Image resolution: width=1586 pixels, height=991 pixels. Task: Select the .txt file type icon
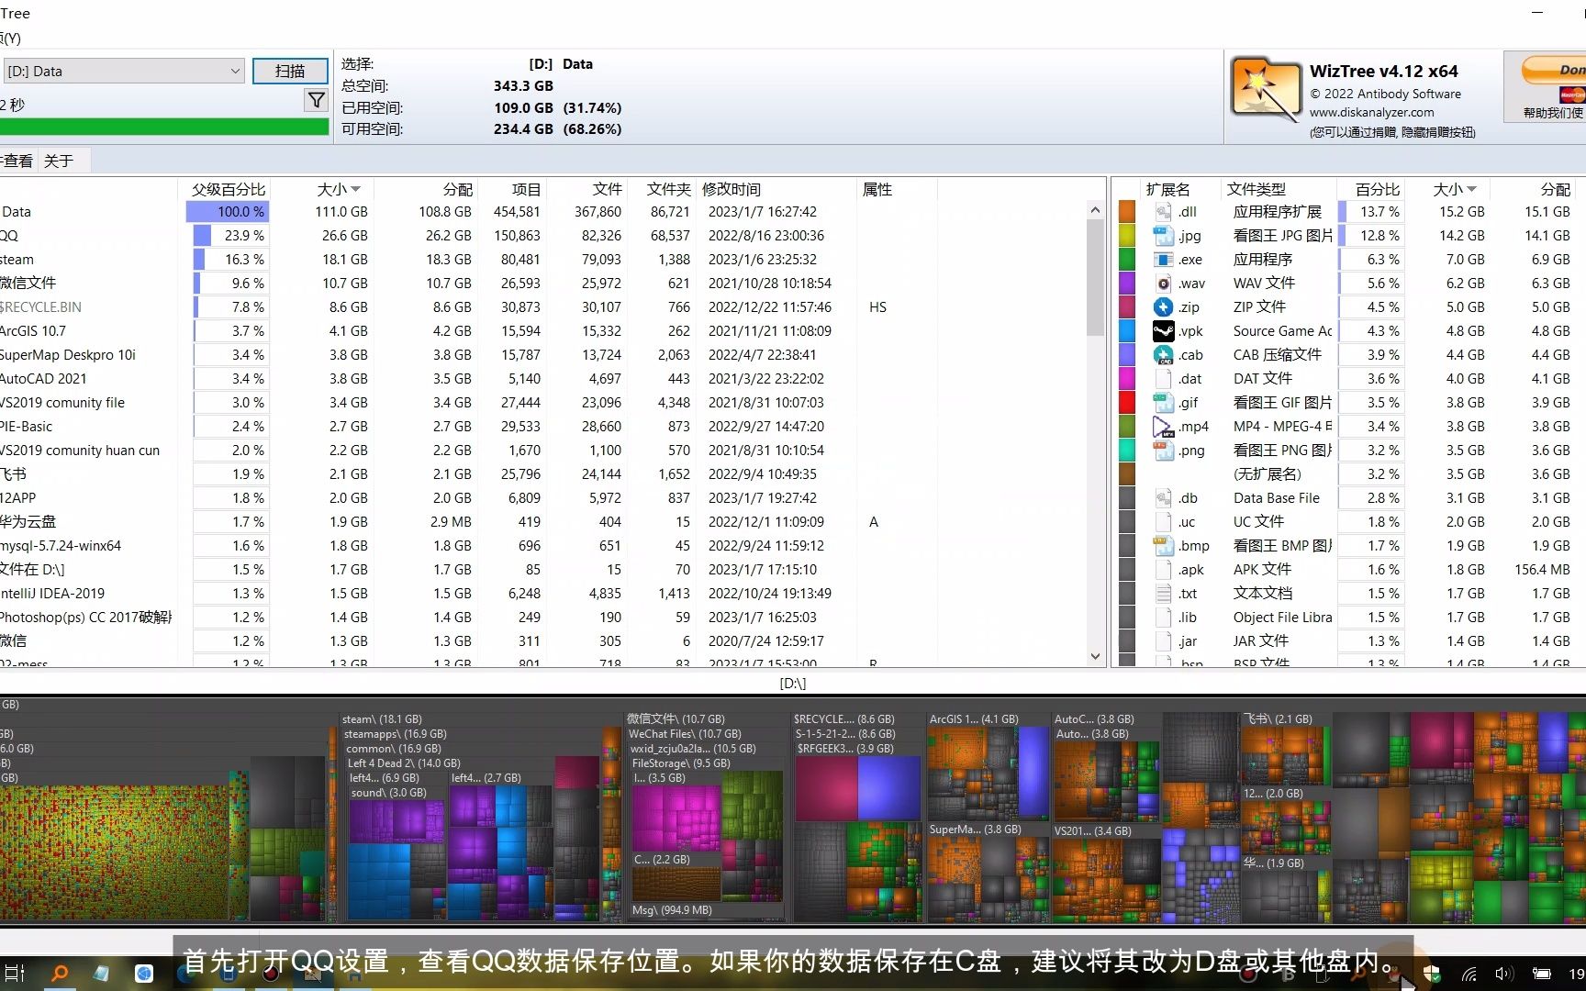click(x=1164, y=594)
